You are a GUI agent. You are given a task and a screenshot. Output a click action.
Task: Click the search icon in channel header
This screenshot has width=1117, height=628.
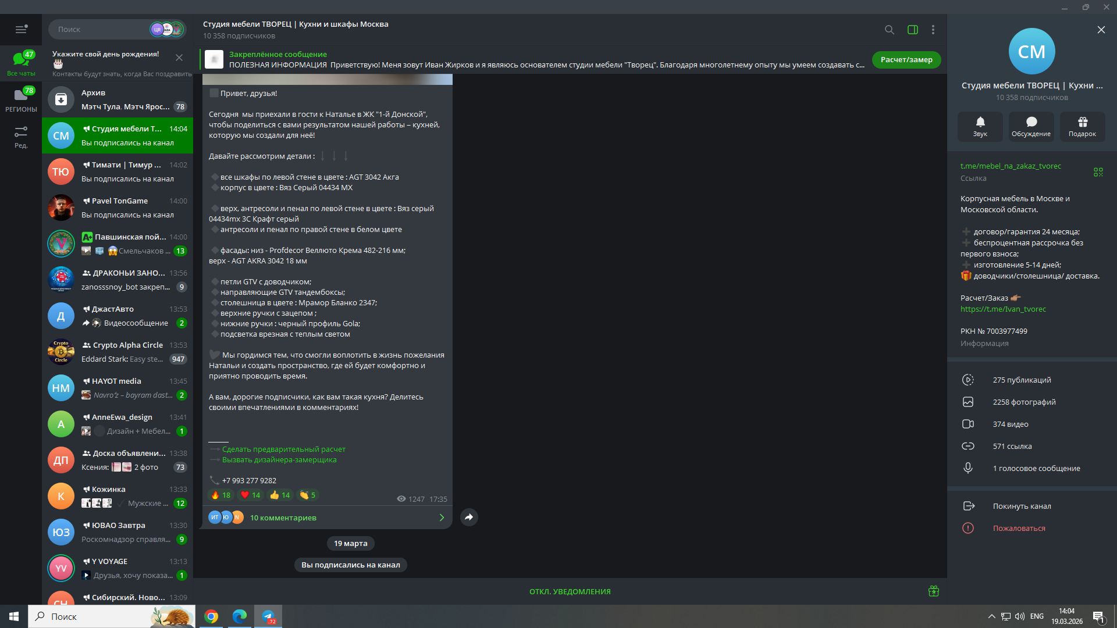(890, 30)
